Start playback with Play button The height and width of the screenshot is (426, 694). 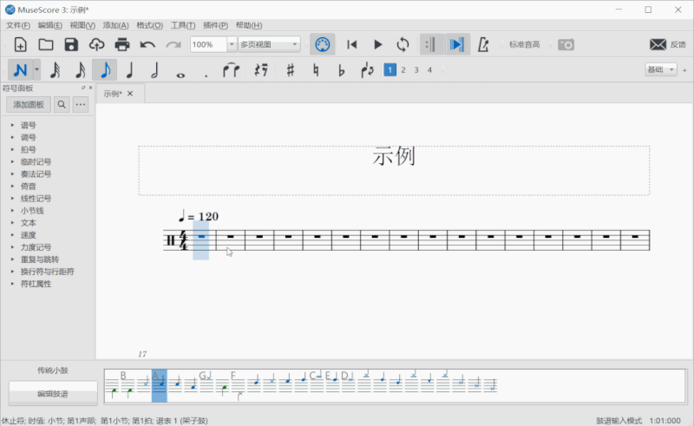coord(377,45)
